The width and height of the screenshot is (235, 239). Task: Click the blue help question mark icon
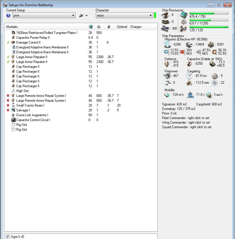click(x=8, y=15)
